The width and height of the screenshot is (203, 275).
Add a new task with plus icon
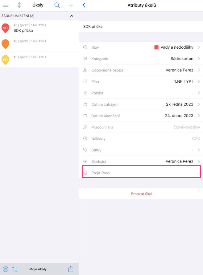[x=71, y=5]
